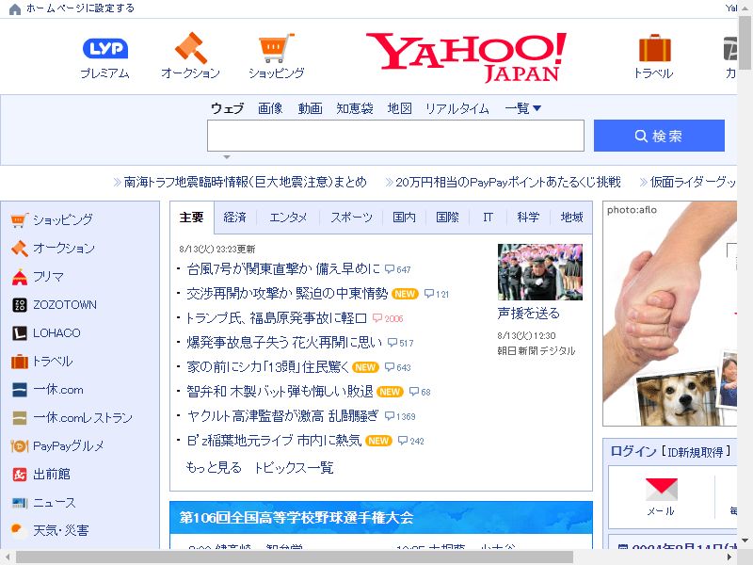Switch to the スポーツ news tab
The height and width of the screenshot is (565, 753).
[x=351, y=218]
